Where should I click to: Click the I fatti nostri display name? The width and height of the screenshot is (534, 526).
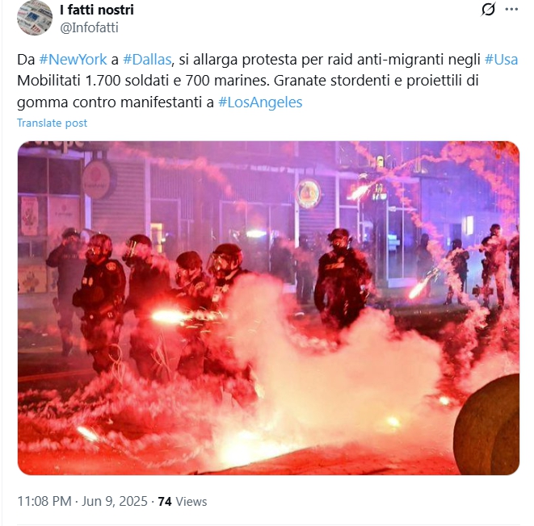click(x=97, y=10)
